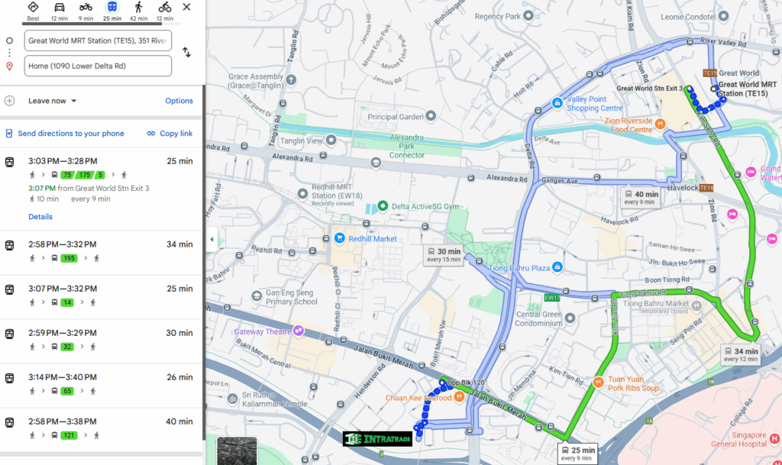Click the 34 min route label on map

[x=741, y=354]
